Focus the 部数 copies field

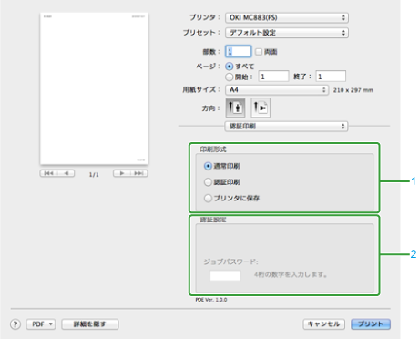click(x=239, y=52)
